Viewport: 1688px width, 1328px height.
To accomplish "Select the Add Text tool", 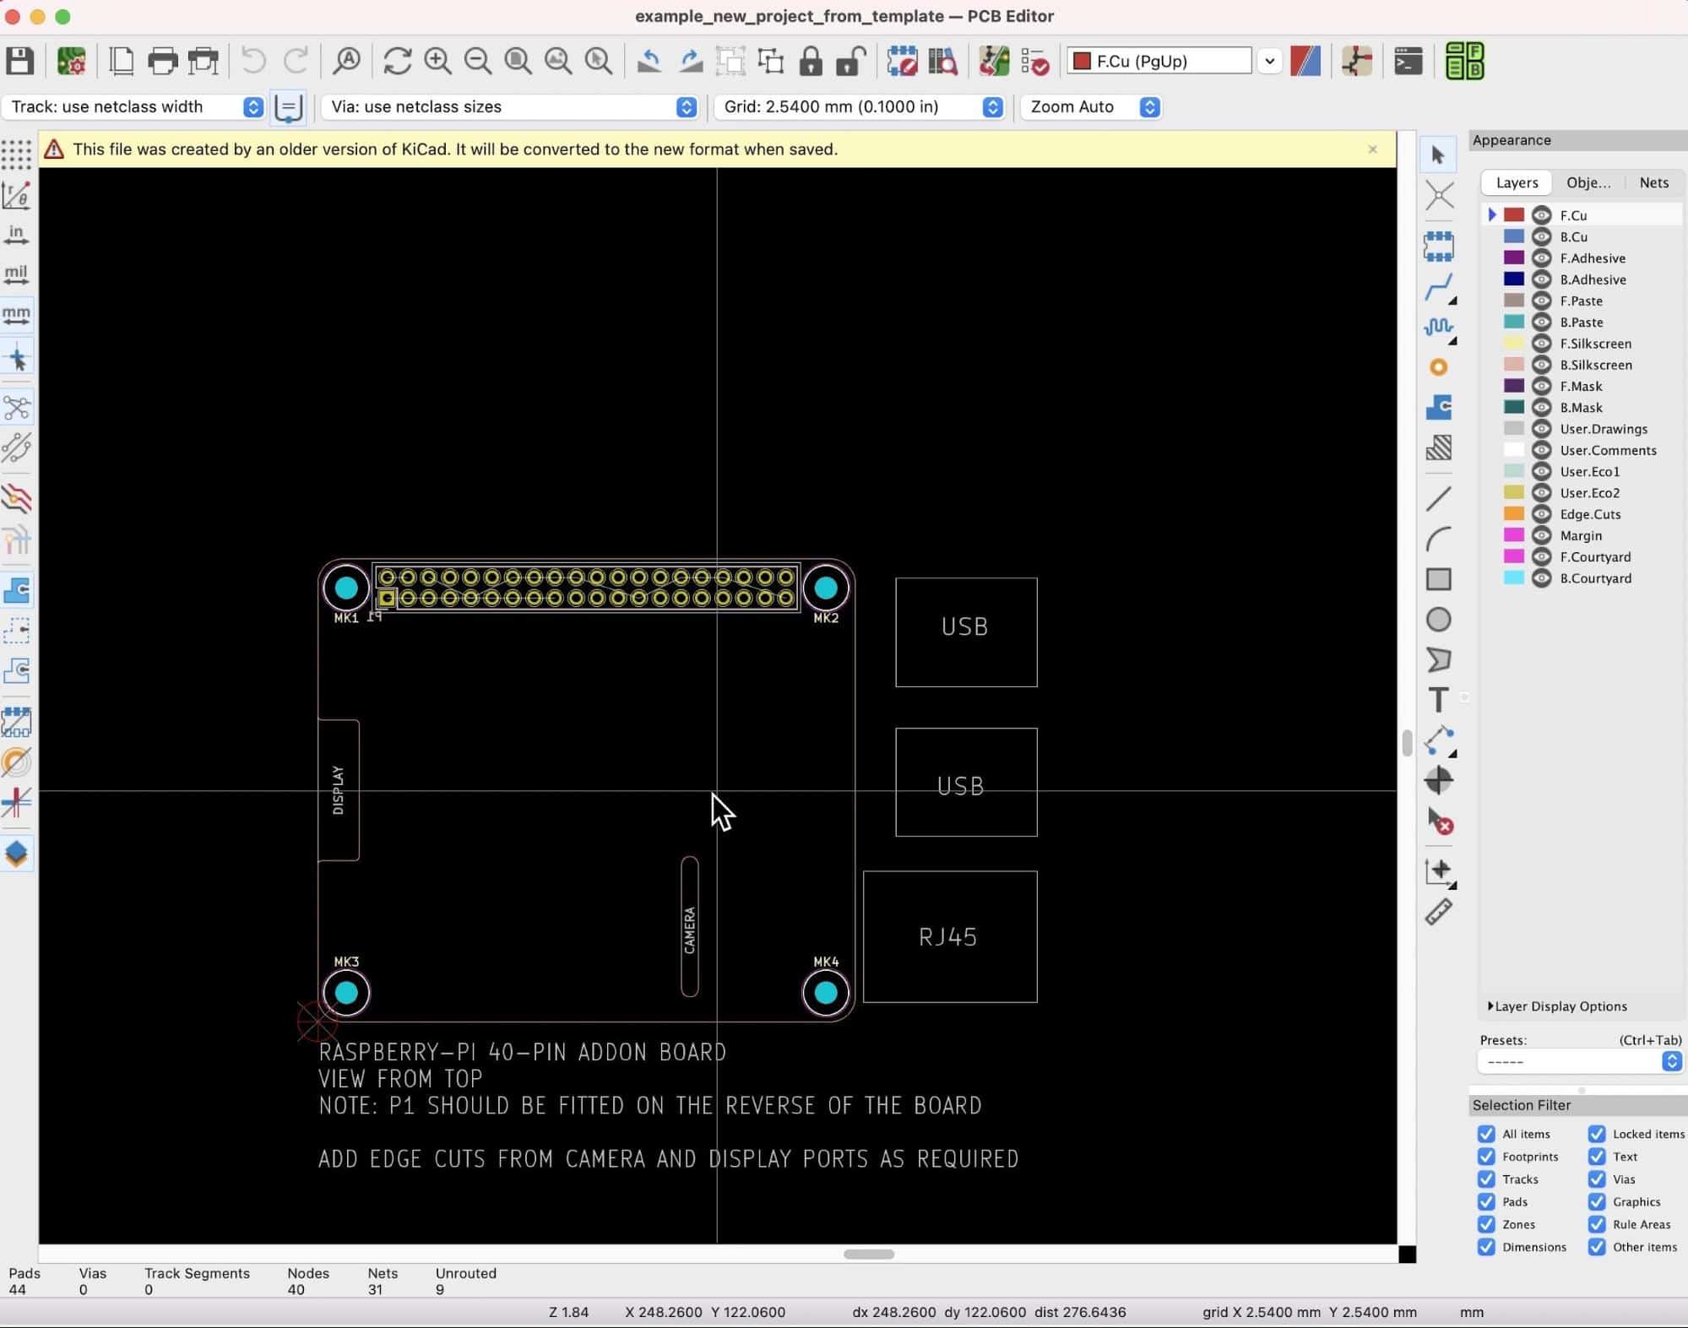I will coord(1439,699).
